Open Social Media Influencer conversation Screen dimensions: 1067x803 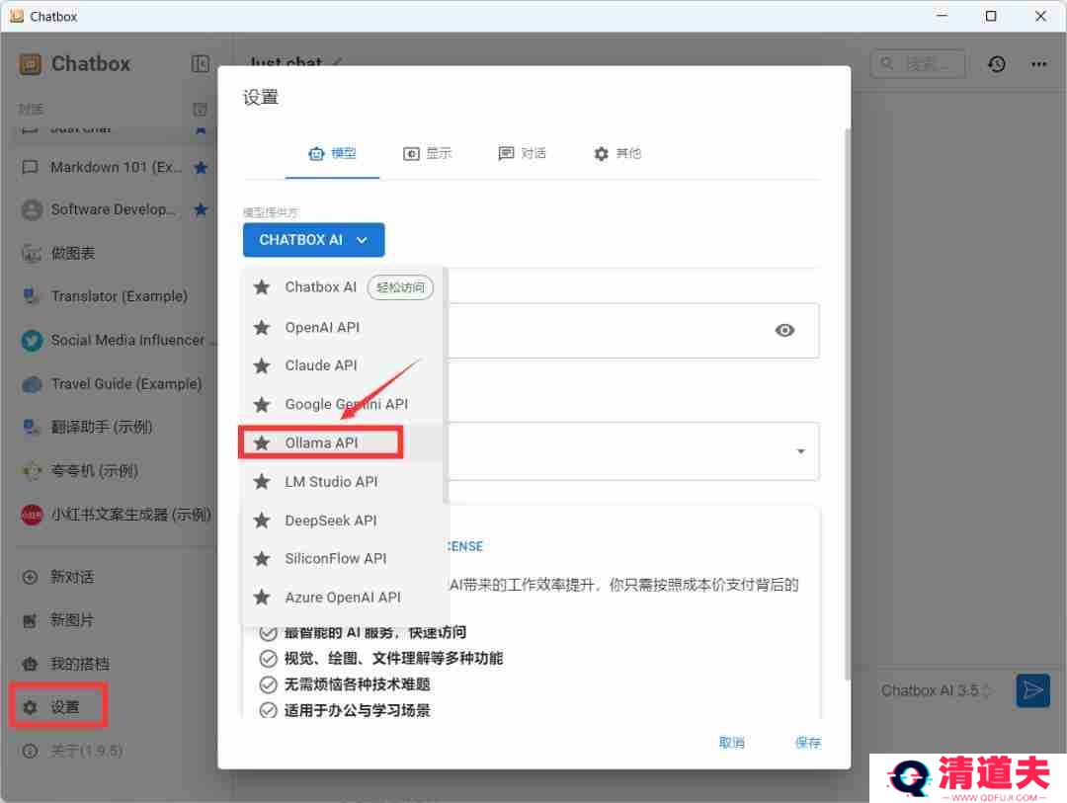point(113,340)
